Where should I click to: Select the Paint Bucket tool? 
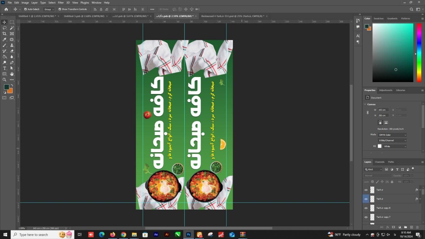[5, 57]
